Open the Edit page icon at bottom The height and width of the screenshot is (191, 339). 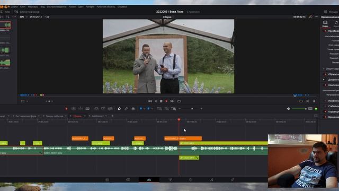click(x=149, y=180)
